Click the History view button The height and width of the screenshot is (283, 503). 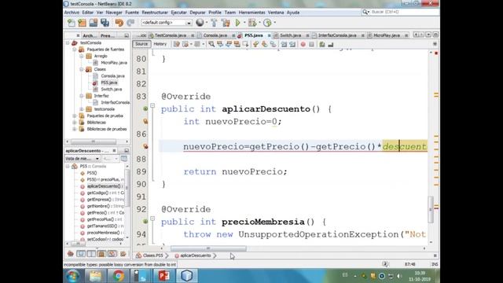[x=160, y=44]
